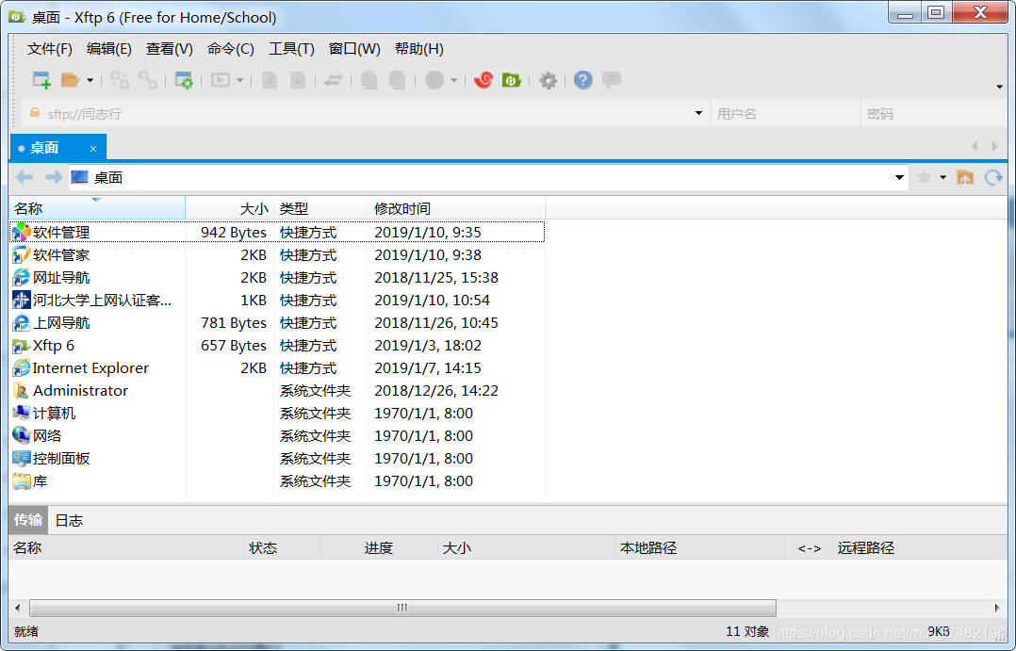Click the 密码 password field
The width and height of the screenshot is (1016, 651).
(x=934, y=114)
